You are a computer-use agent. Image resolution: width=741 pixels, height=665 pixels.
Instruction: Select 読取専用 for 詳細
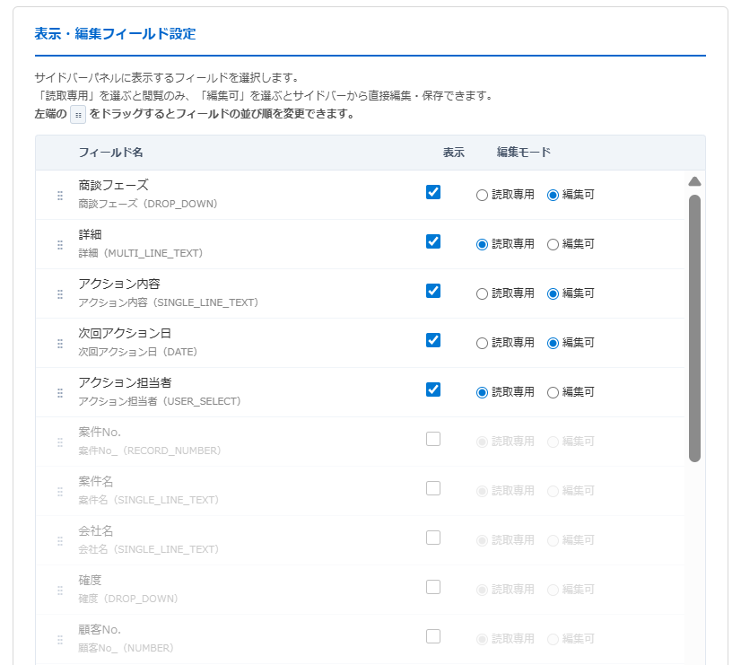[482, 244]
